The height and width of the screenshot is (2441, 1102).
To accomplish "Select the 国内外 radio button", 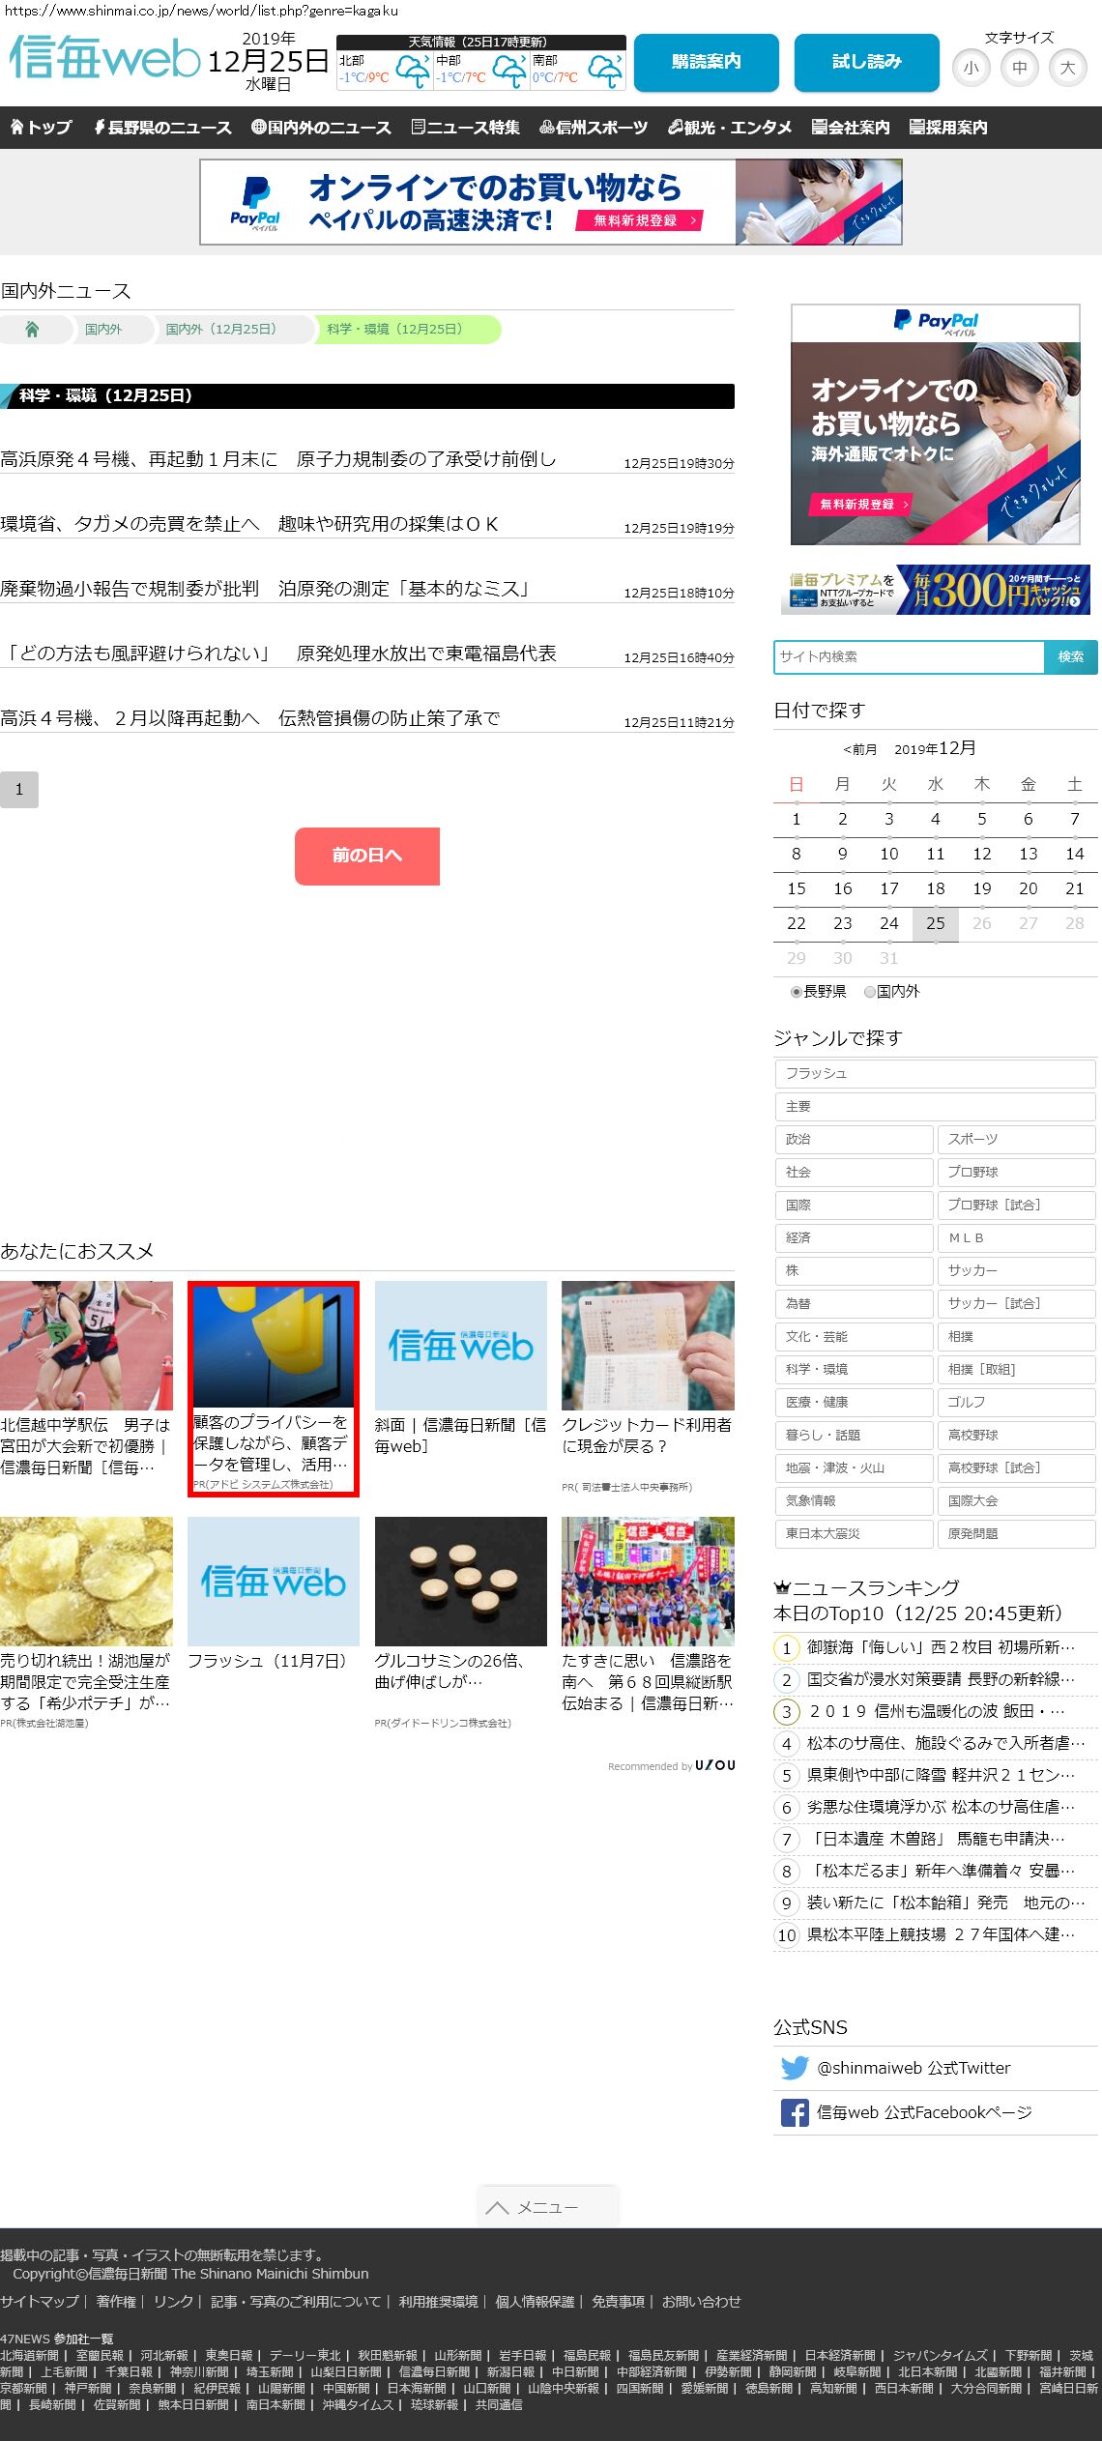I will tap(870, 992).
